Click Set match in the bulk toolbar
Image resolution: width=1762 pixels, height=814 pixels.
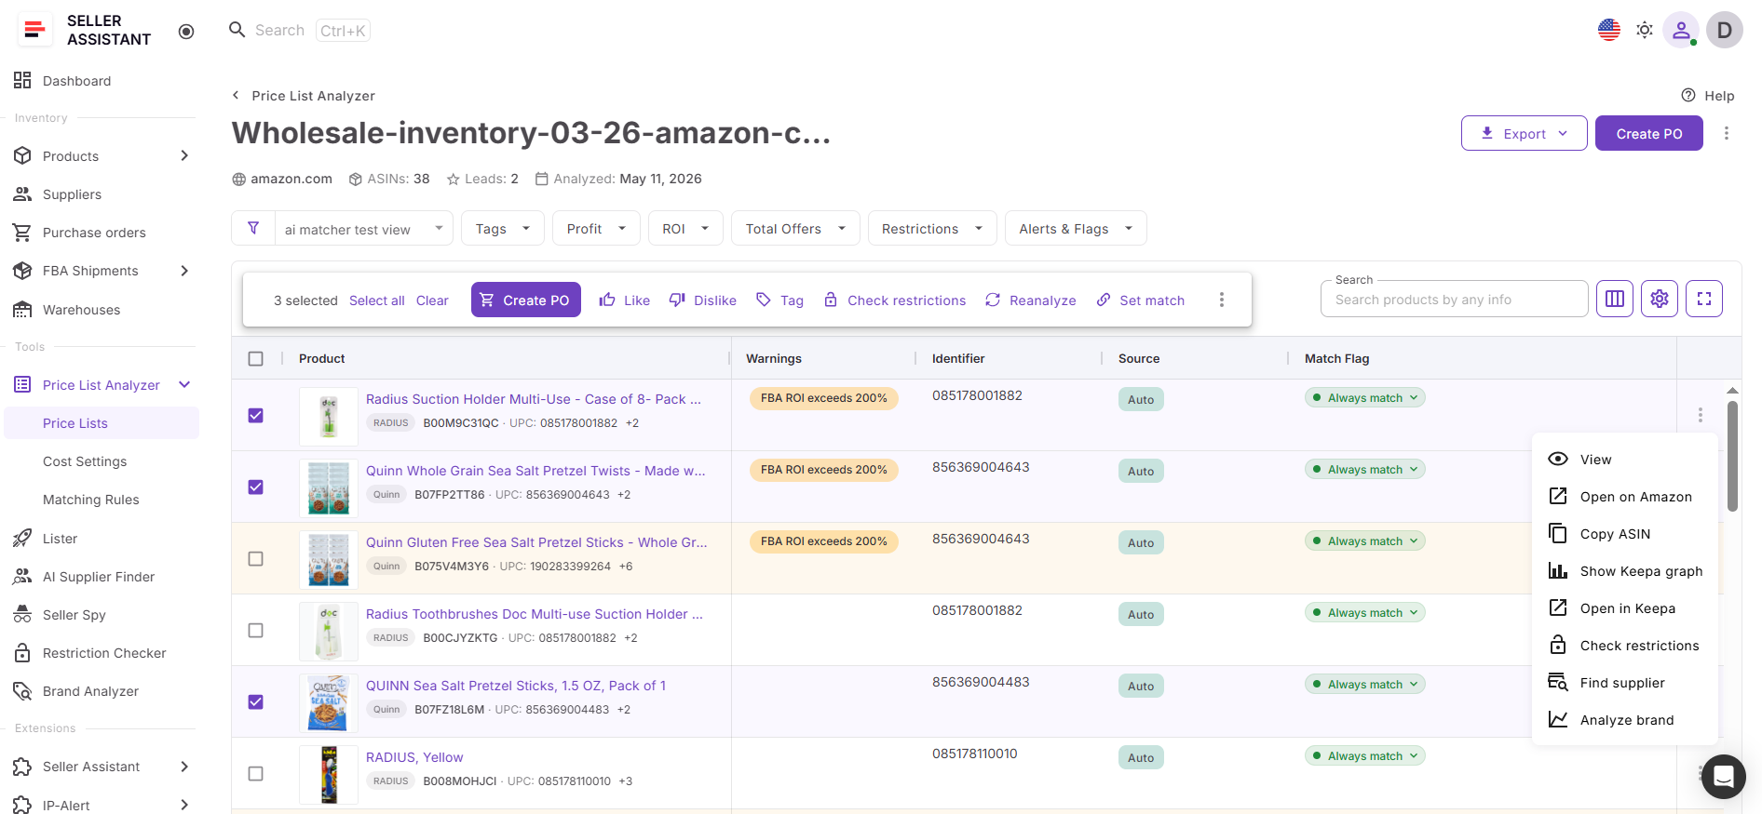click(1141, 300)
